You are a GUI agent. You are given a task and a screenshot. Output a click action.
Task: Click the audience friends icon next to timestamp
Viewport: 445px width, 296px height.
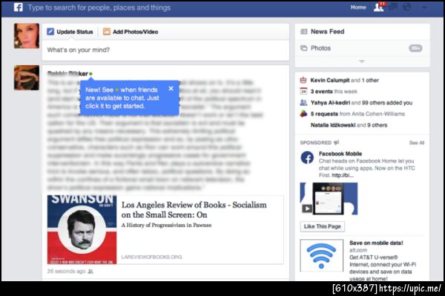pyautogui.click(x=90, y=272)
